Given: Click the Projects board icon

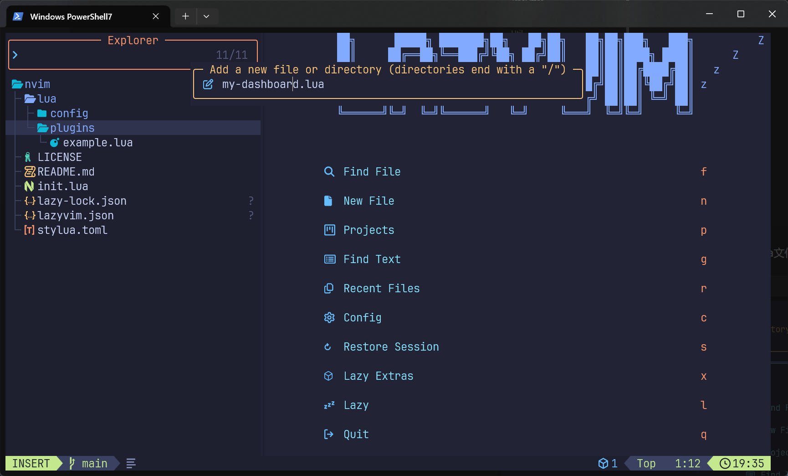Looking at the screenshot, I should pos(329,230).
